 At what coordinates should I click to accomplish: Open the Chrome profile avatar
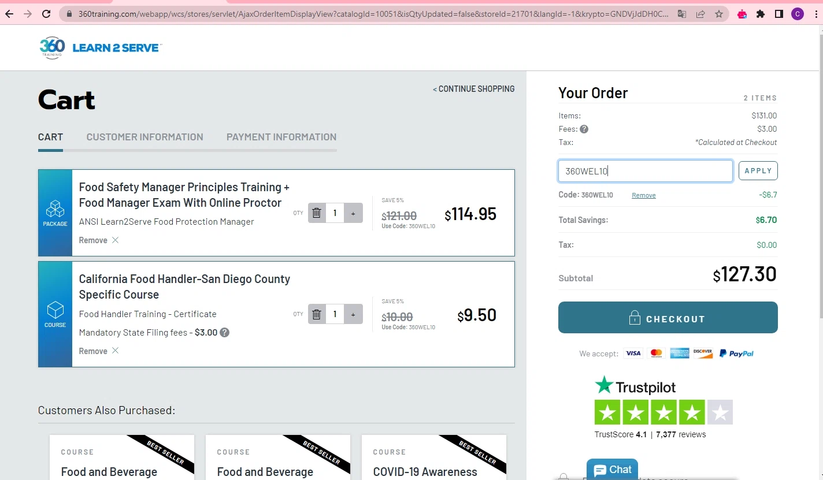pos(798,14)
